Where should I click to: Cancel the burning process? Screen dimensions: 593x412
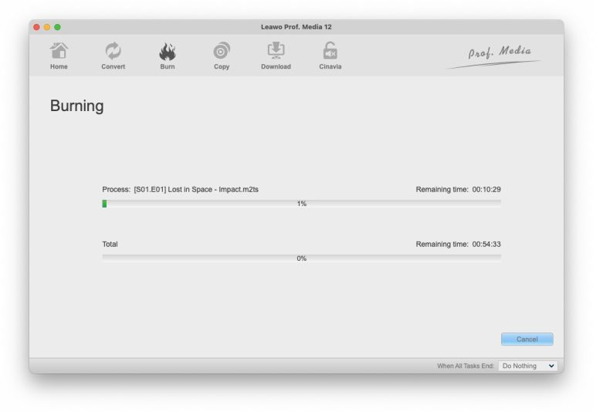[527, 339]
